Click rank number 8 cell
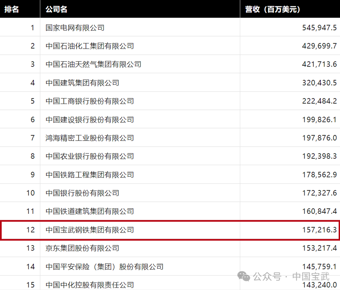340x290 pixels. tap(32, 156)
